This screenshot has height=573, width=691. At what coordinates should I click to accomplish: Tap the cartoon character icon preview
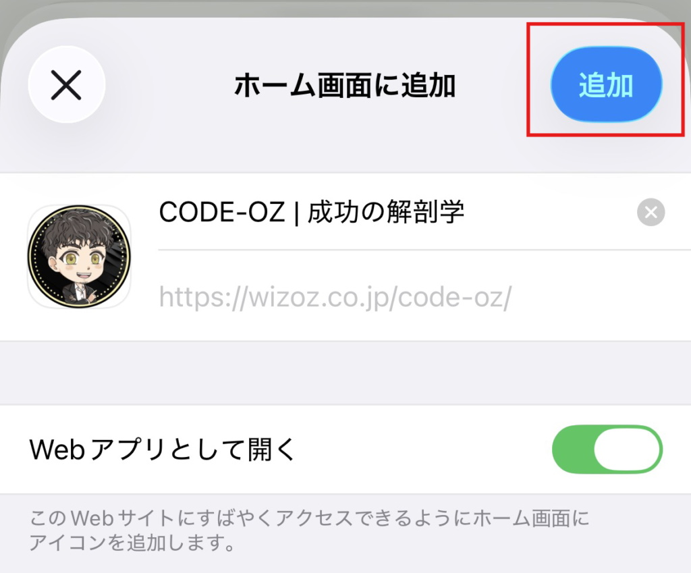tap(80, 256)
